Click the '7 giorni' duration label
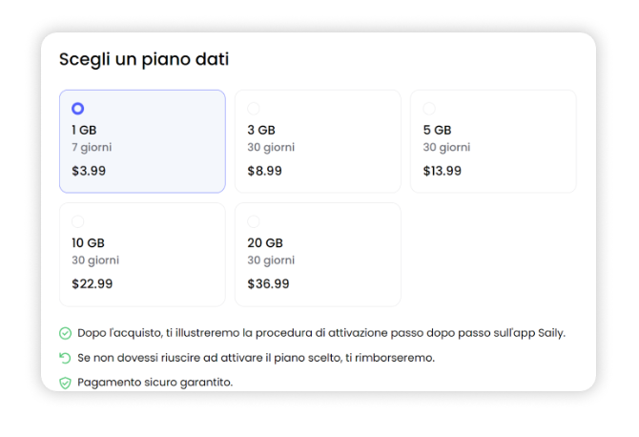The height and width of the screenshot is (437, 639). (x=93, y=147)
